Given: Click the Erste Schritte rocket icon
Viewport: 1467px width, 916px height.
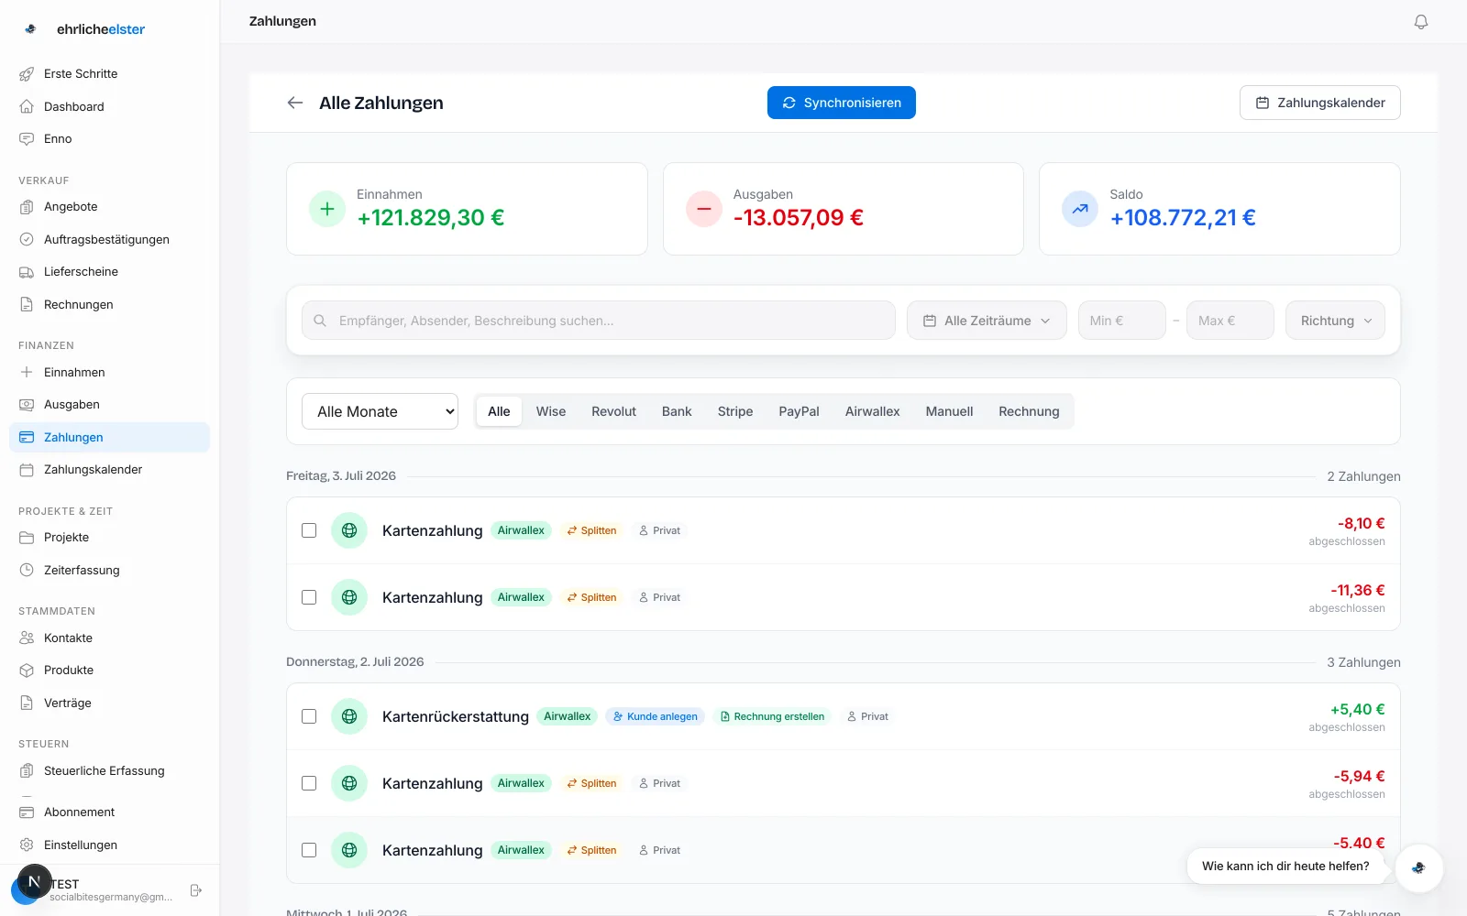Looking at the screenshot, I should [x=27, y=74].
